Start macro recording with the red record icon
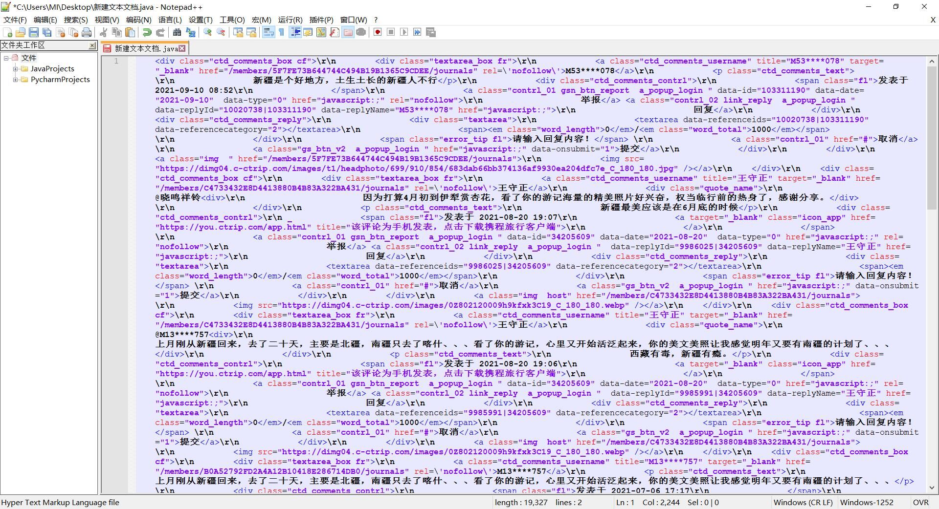Viewport: 939px width, 509px height. pos(378,32)
